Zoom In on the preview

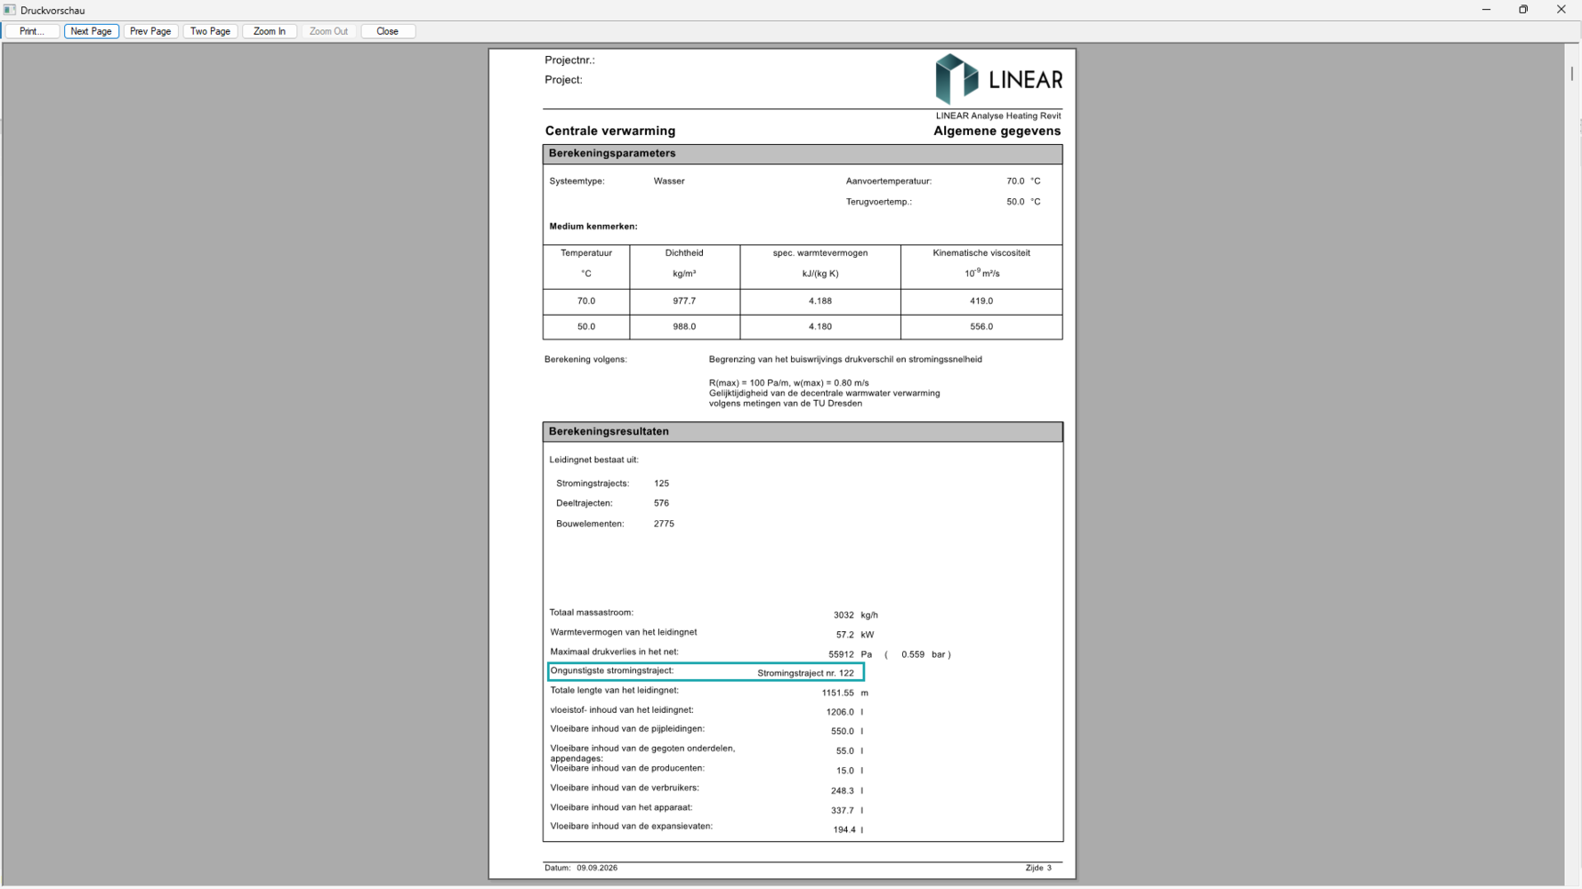tap(270, 31)
